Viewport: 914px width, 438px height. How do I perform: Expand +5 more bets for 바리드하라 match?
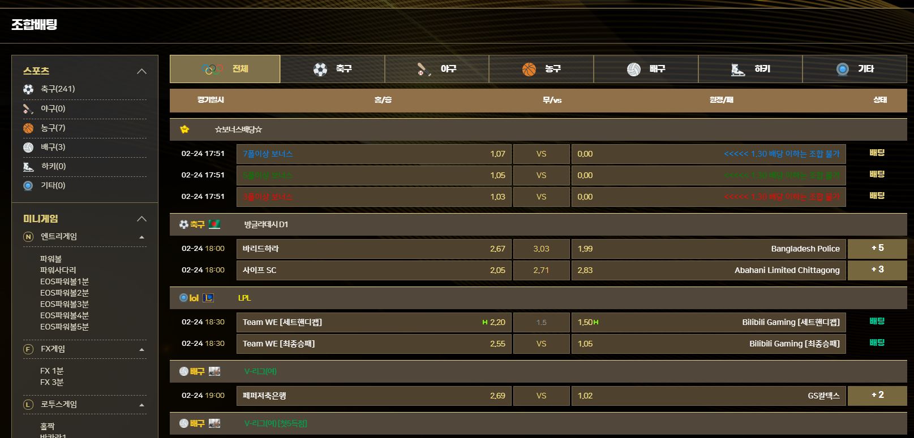(877, 249)
